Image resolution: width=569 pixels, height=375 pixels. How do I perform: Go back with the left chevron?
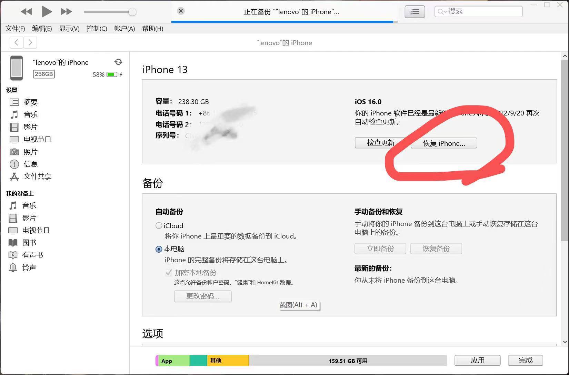click(17, 42)
